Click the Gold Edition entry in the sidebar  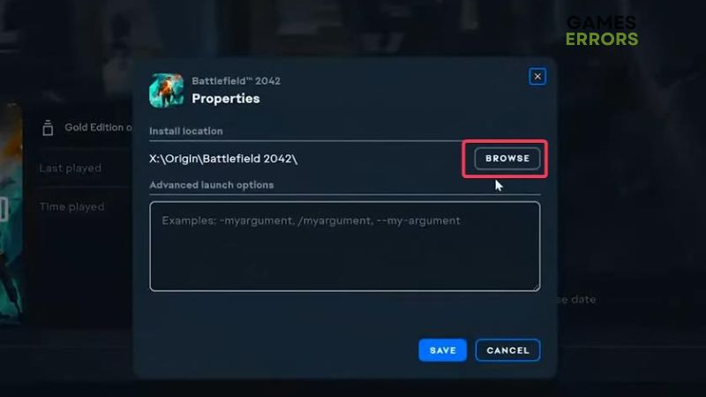click(x=98, y=127)
